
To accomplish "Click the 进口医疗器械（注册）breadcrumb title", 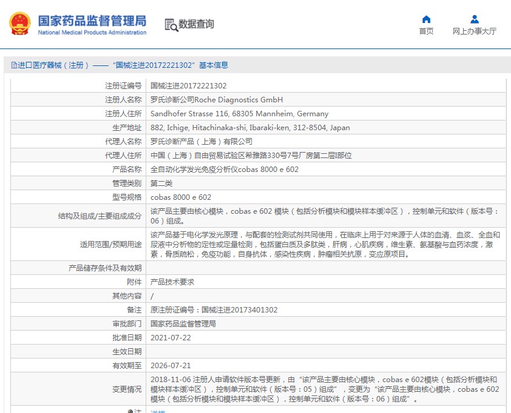I will [x=53, y=65].
